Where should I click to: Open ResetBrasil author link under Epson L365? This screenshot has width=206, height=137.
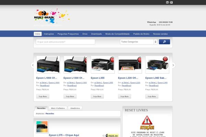coord(154,86)
